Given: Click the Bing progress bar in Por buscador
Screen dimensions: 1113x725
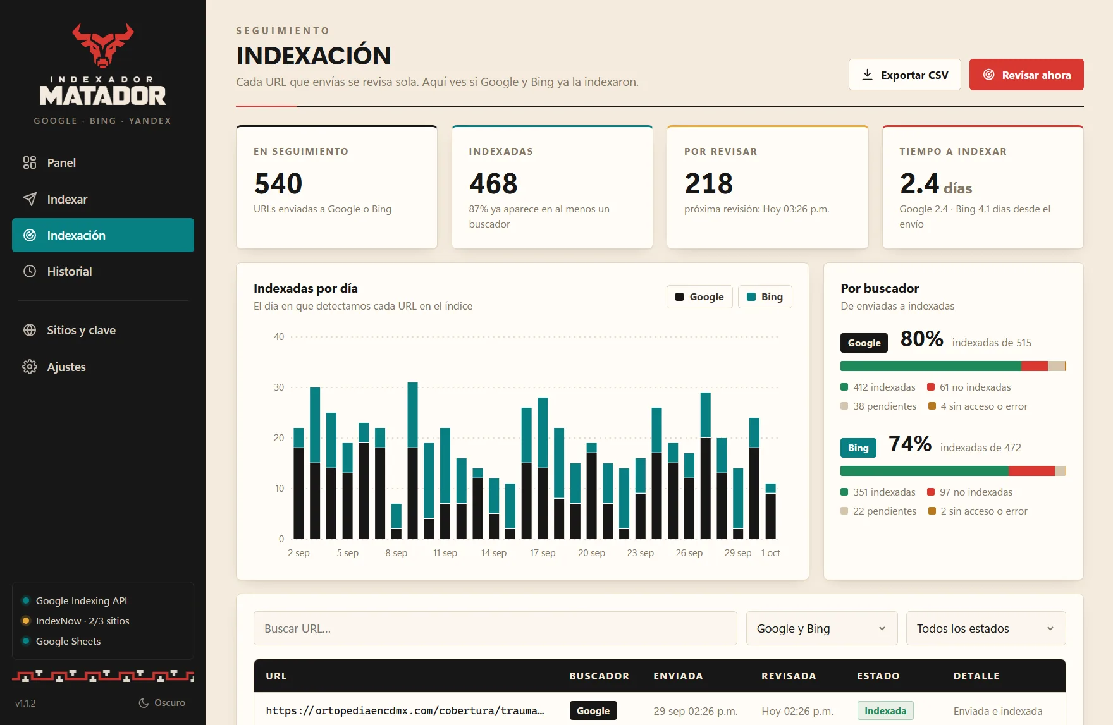Looking at the screenshot, I should pyautogui.click(x=953, y=471).
